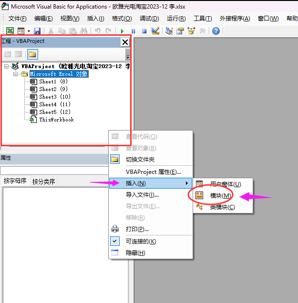This screenshot has width=298, height=303.
Task: Open the 外接程序(A) menu
Action: [x=235, y=19]
